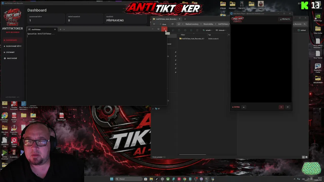Open the Python icon on the taskbar
This screenshot has width=324, height=182.
pos(212,179)
